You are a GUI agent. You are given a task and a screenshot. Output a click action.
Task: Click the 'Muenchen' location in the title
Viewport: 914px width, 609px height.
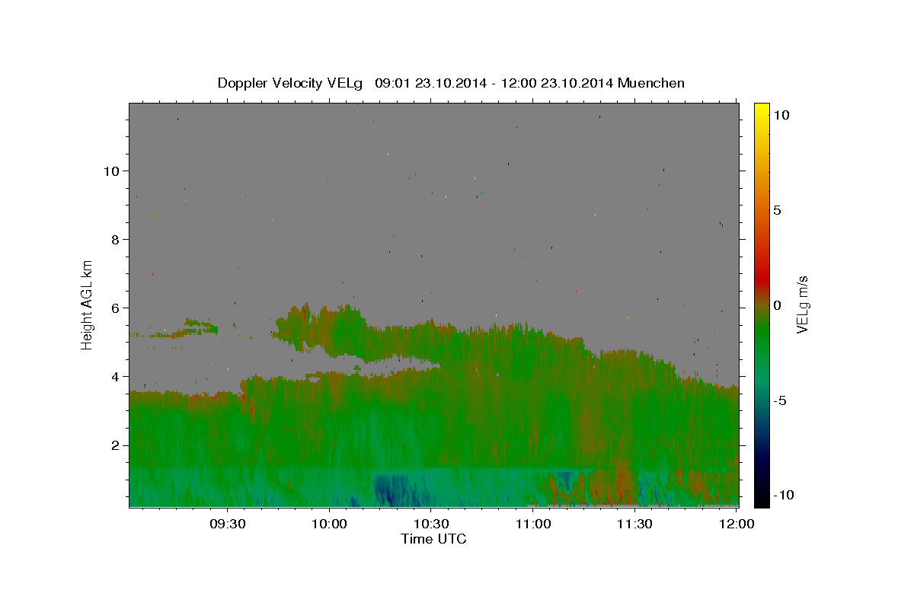(651, 83)
